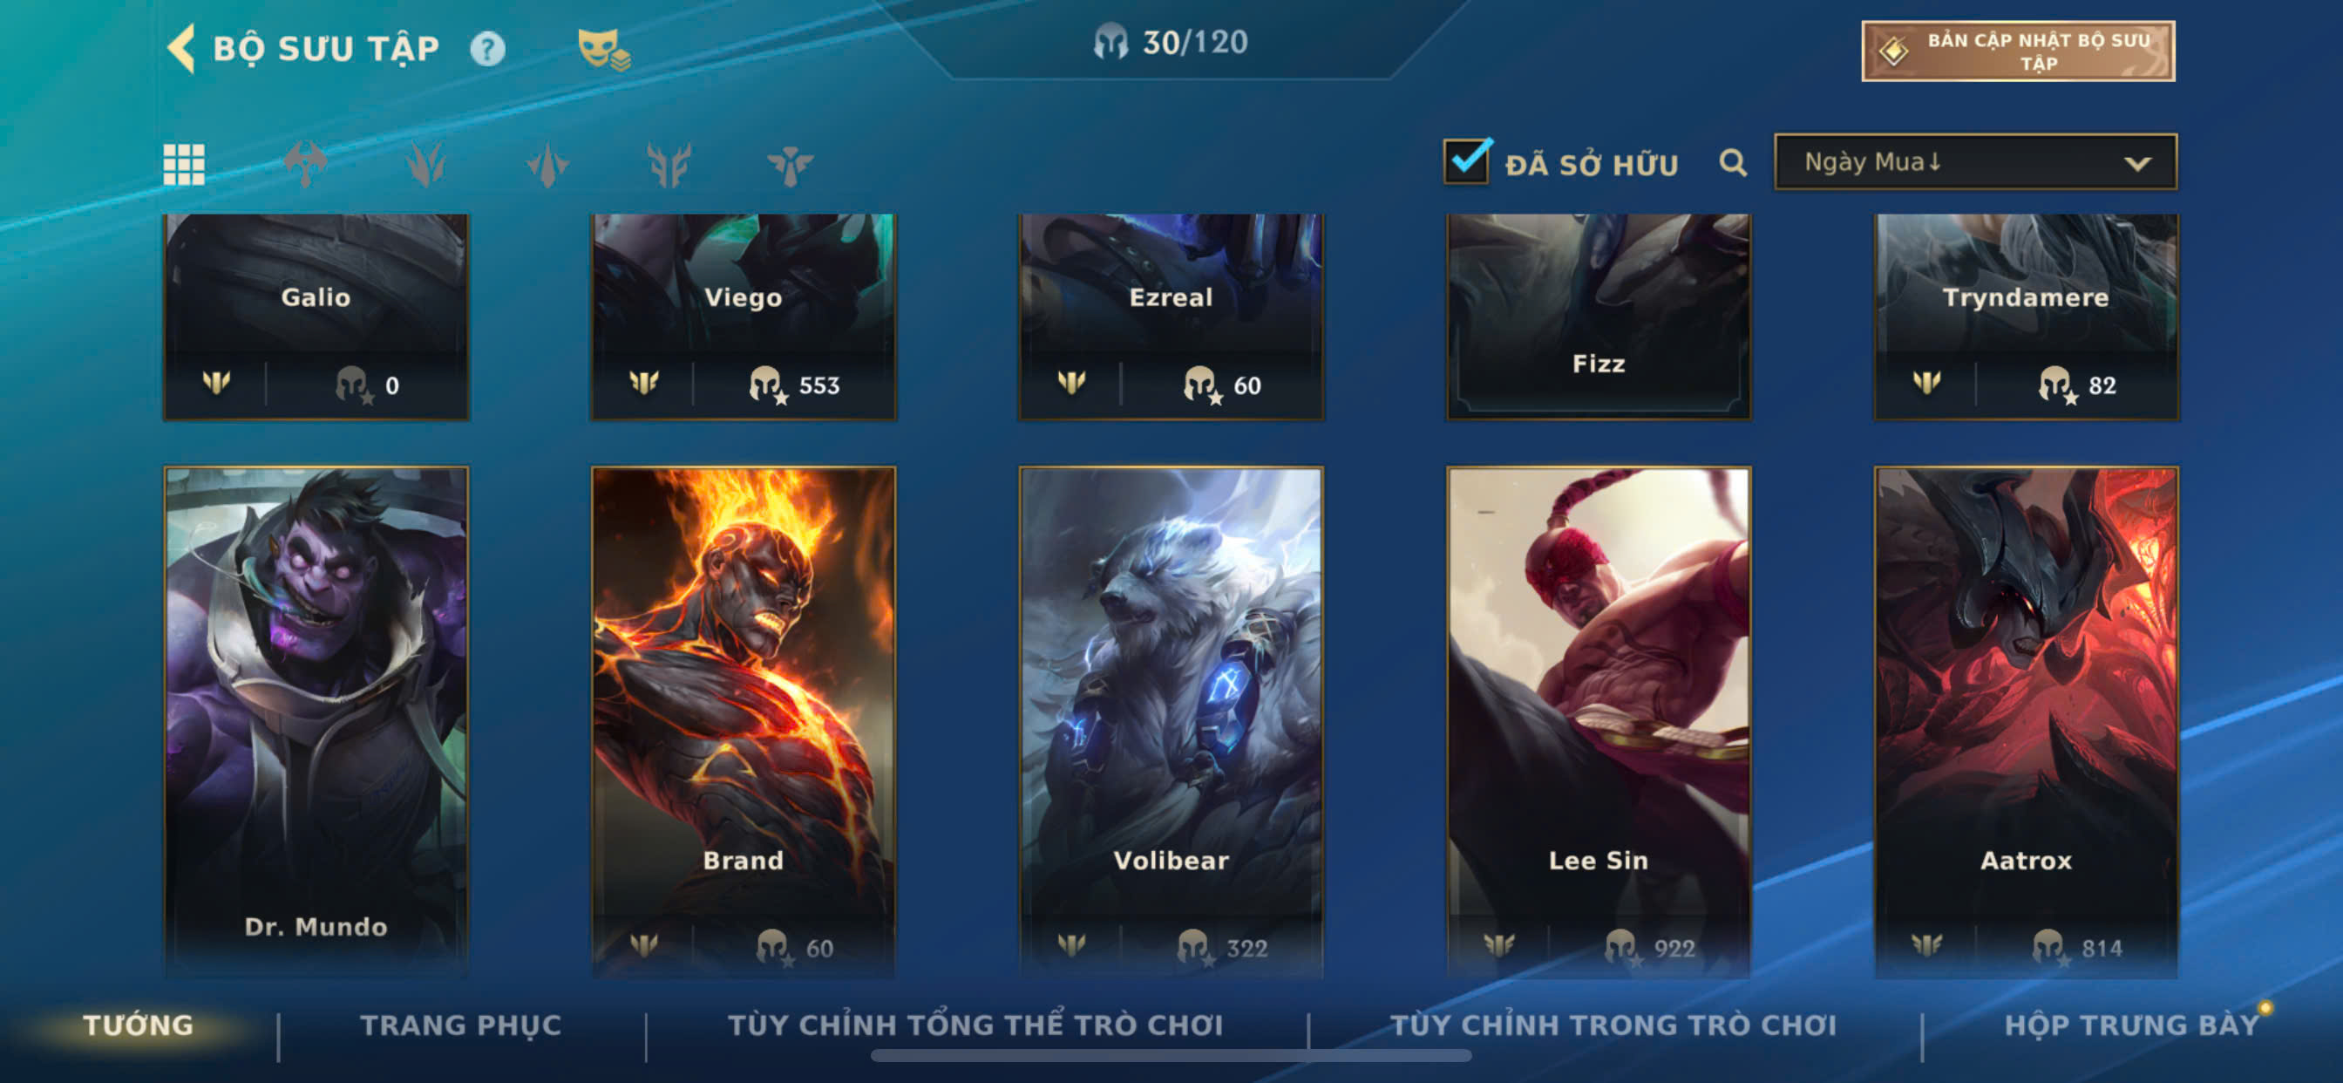Select the Brand champion card
Screen dimensions: 2343x1083
(744, 723)
